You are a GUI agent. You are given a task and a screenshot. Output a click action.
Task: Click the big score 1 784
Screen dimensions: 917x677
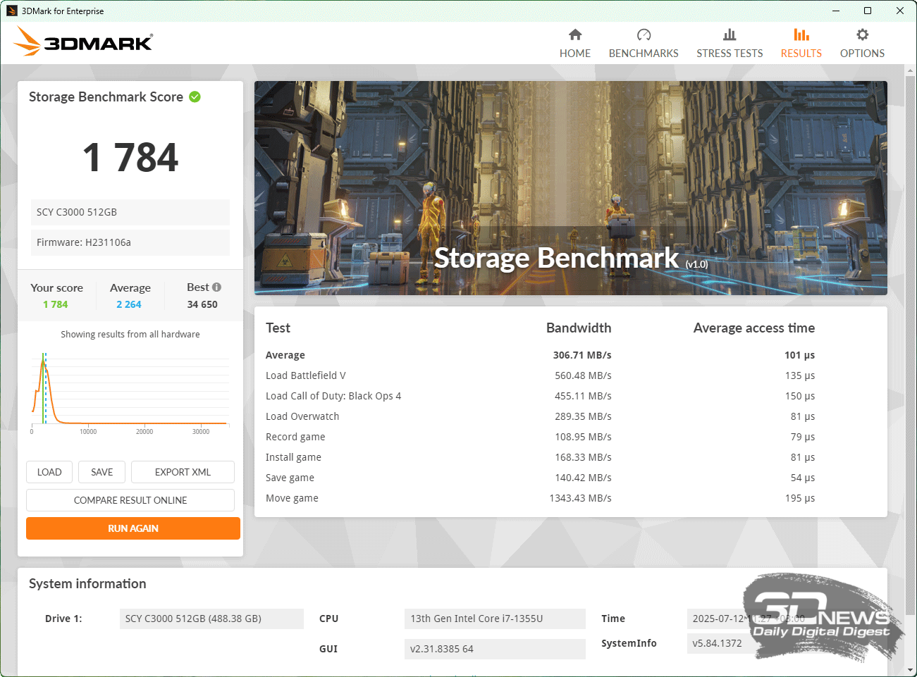coord(130,157)
